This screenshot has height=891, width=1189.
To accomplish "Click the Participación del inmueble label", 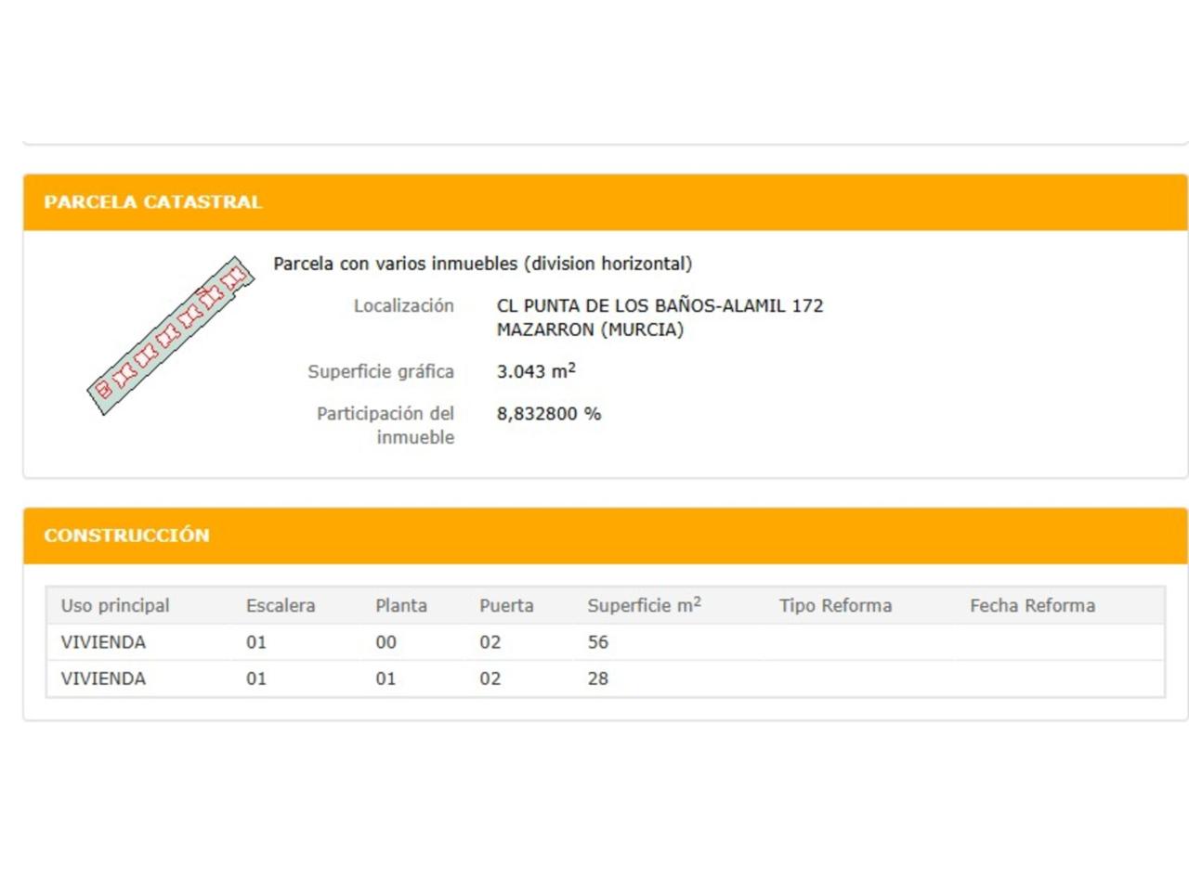I will (x=385, y=424).
